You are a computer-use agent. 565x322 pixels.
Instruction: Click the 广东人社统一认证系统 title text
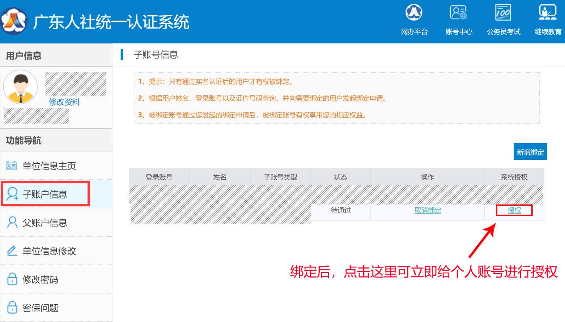(x=111, y=22)
